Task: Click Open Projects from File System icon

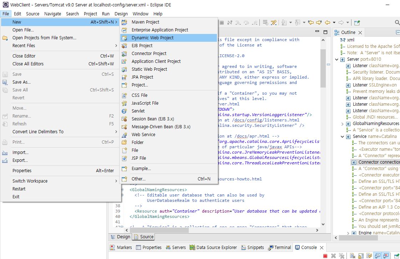Action: tap(5, 38)
